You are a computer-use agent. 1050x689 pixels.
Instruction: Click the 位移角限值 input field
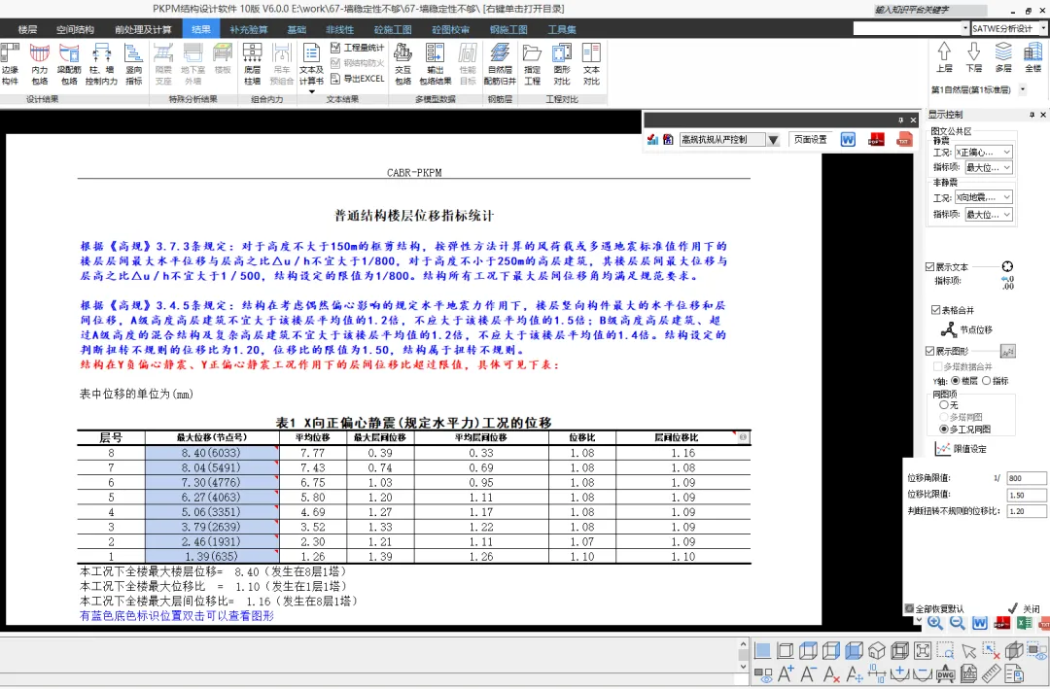(1026, 478)
